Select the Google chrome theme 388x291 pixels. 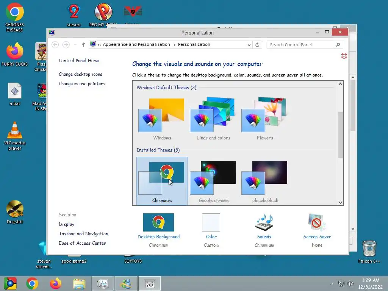213,181
